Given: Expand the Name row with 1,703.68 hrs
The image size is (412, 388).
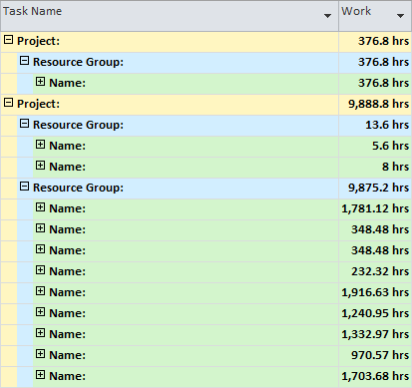Looking at the screenshot, I should (x=40, y=375).
